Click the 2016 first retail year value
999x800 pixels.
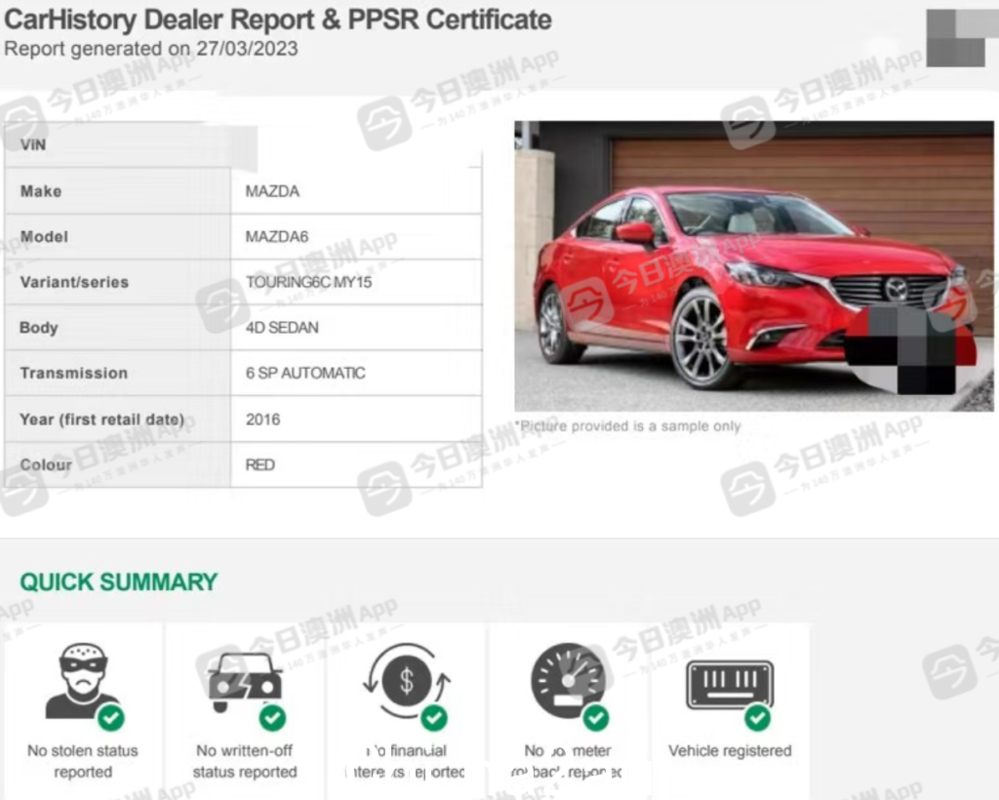click(262, 420)
